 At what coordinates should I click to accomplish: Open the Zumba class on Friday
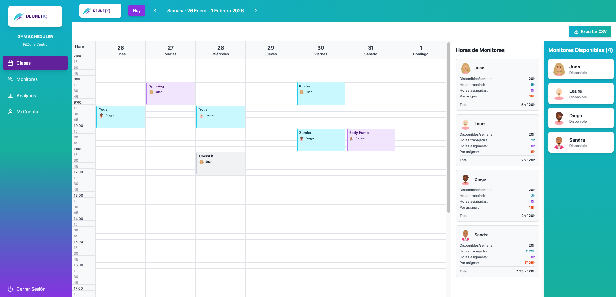tap(321, 140)
